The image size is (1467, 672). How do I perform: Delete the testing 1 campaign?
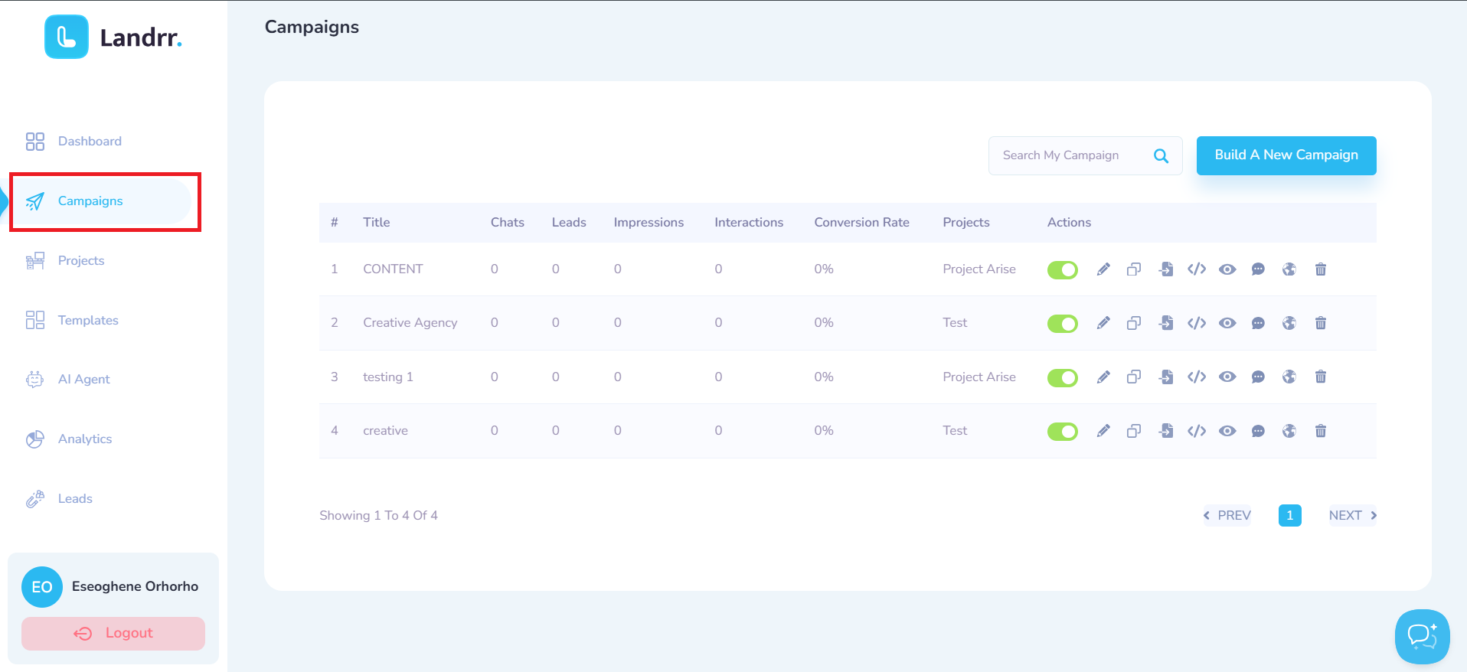[x=1321, y=377]
